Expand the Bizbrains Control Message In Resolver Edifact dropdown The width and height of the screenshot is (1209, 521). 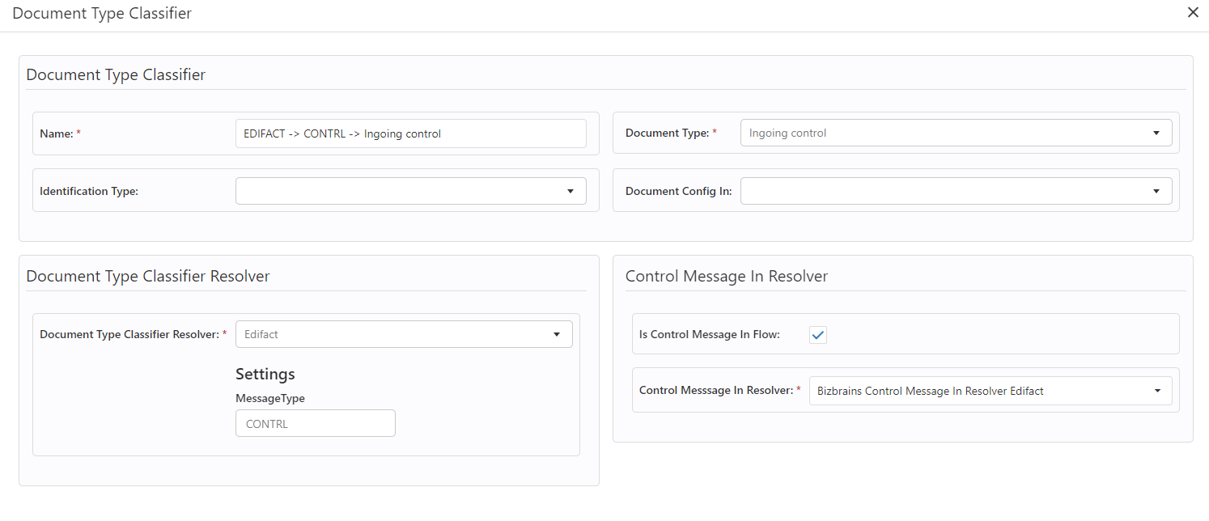tap(990, 391)
